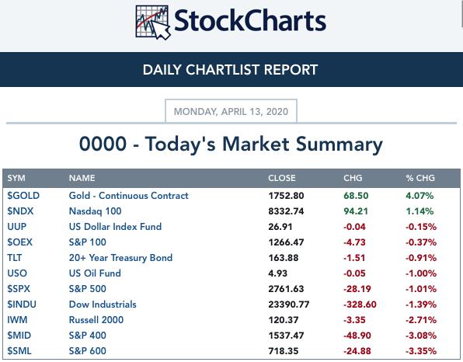The width and height of the screenshot is (463, 362).
Task: Select the $SML symbol link
Action: 19,351
